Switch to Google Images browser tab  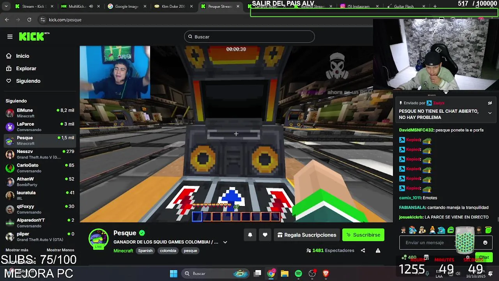coord(127,6)
